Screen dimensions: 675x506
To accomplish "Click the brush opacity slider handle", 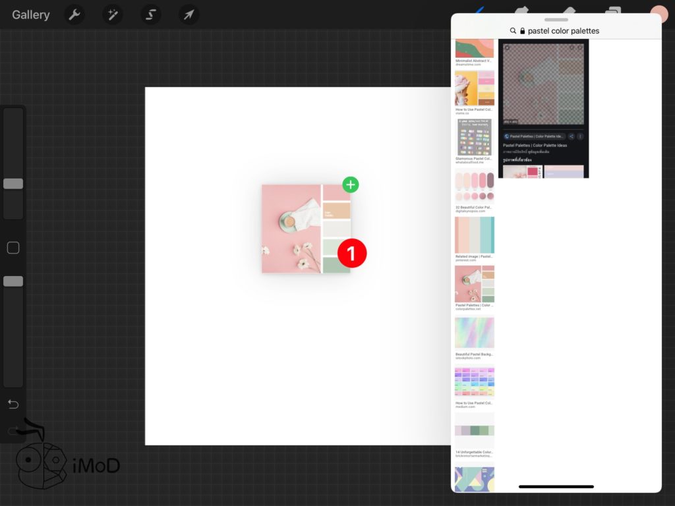I will tap(13, 281).
